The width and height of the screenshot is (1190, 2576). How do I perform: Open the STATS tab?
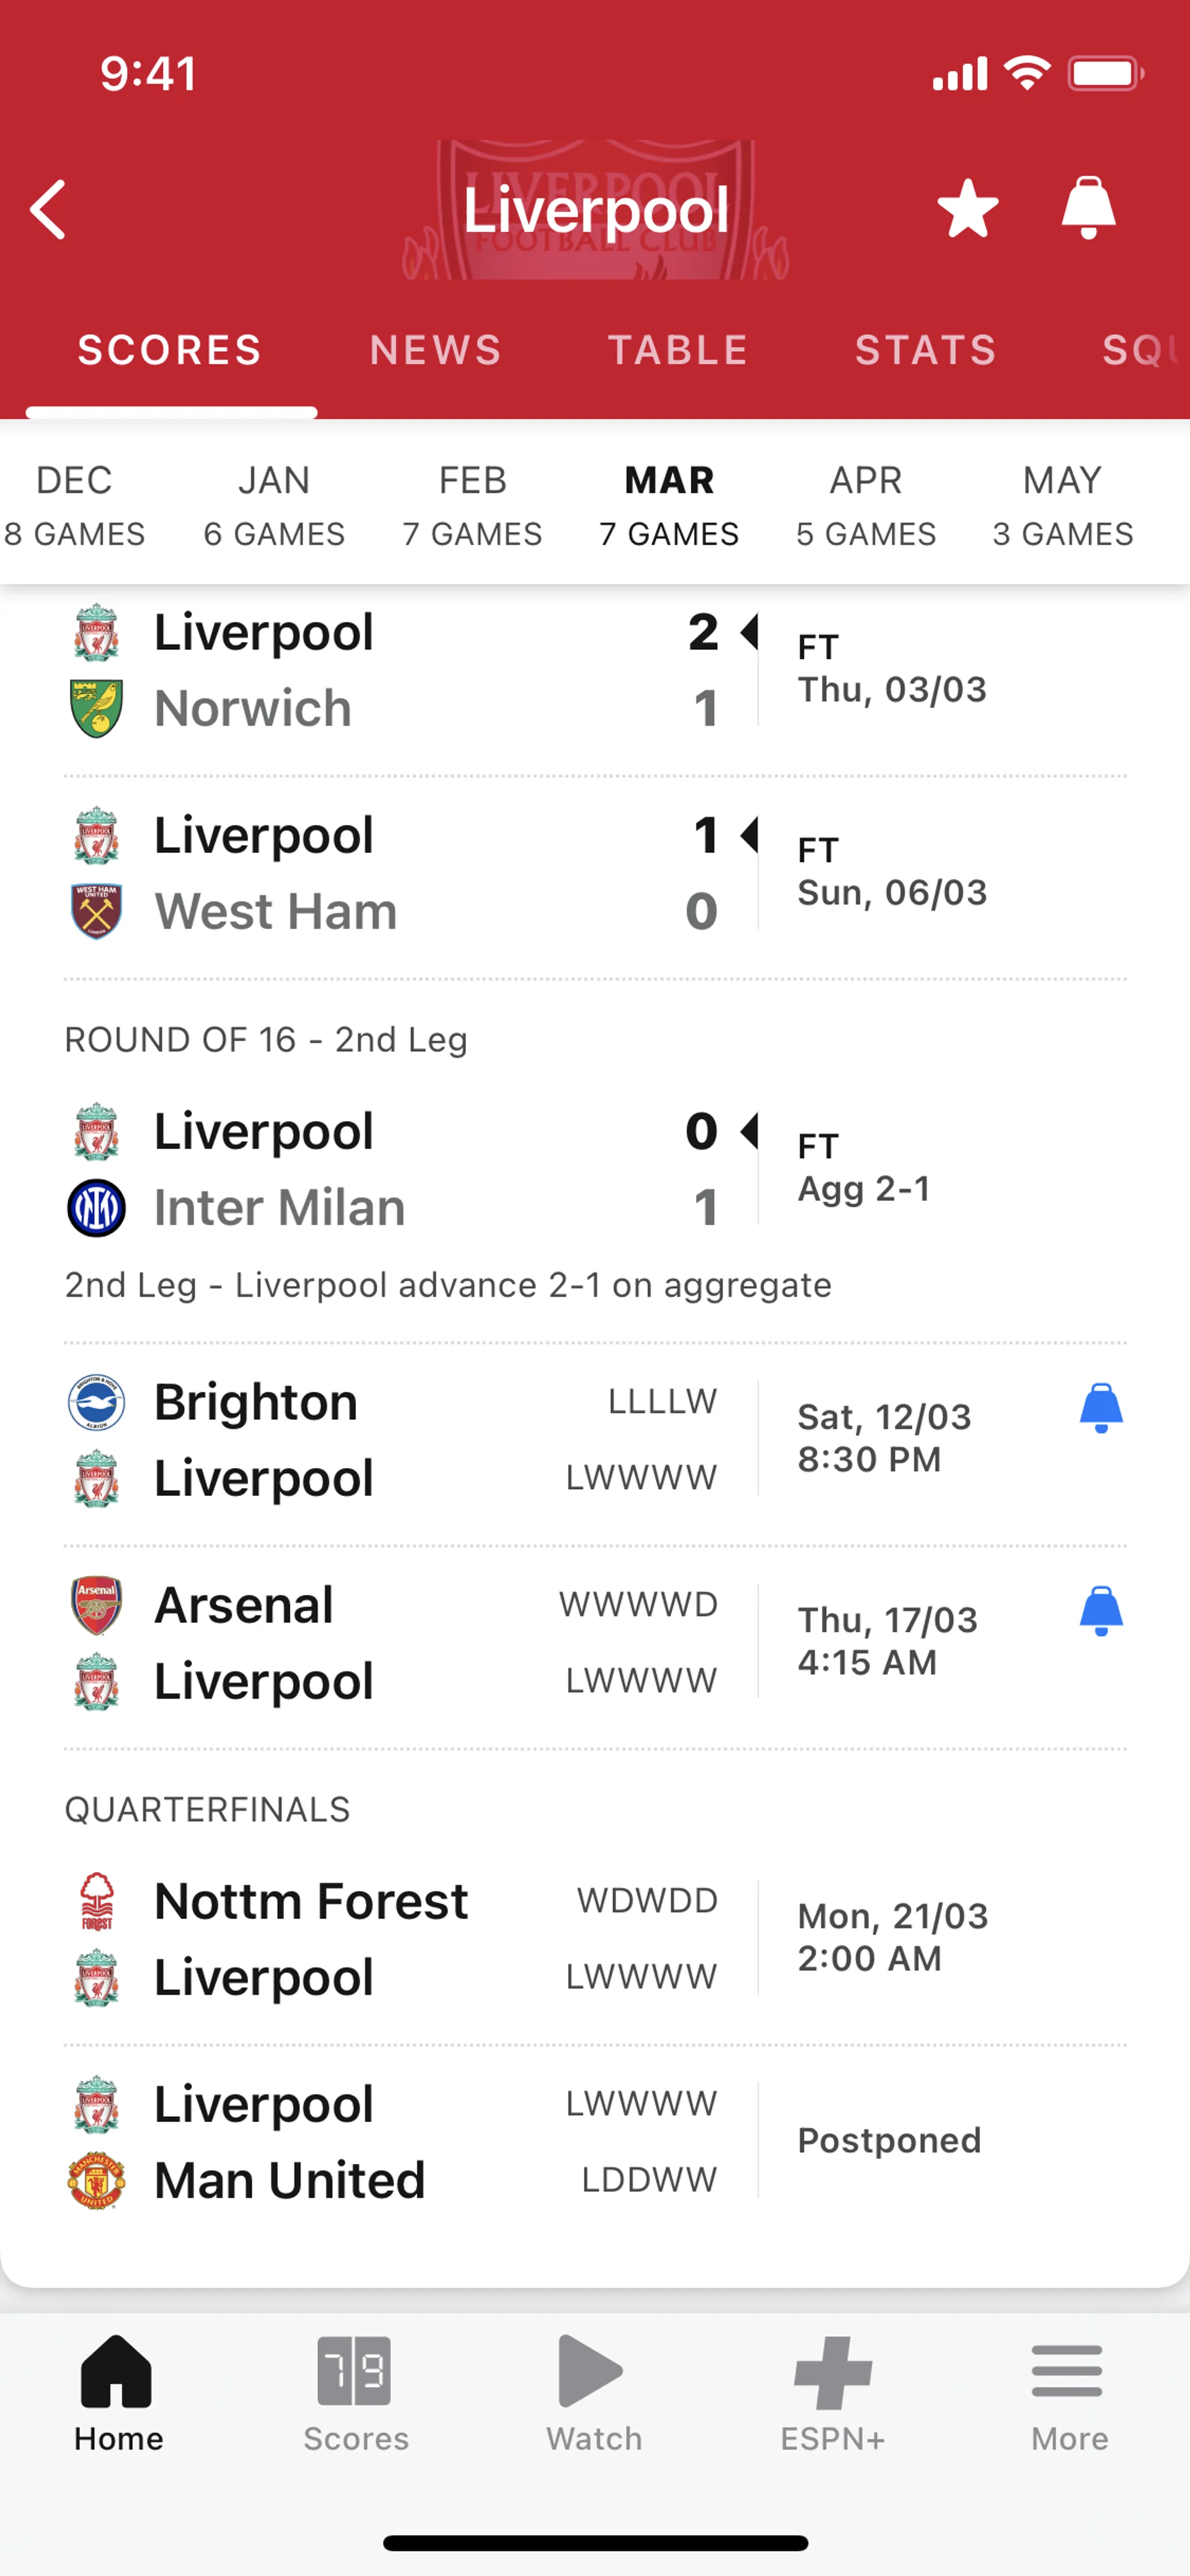point(925,350)
